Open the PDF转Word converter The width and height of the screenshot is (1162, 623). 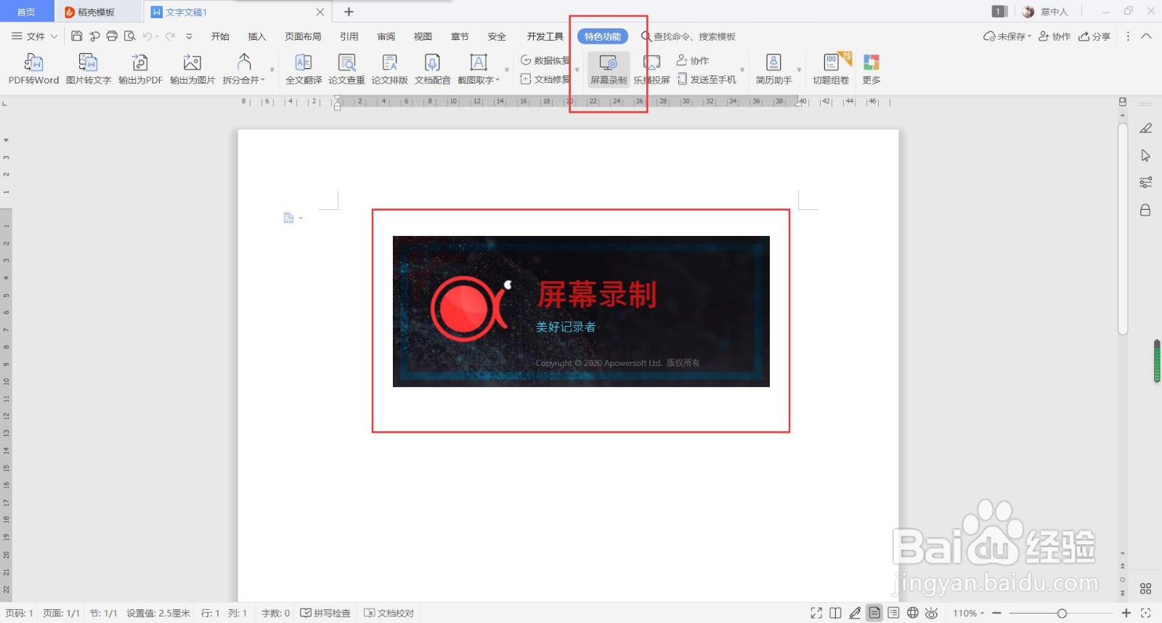33,70
